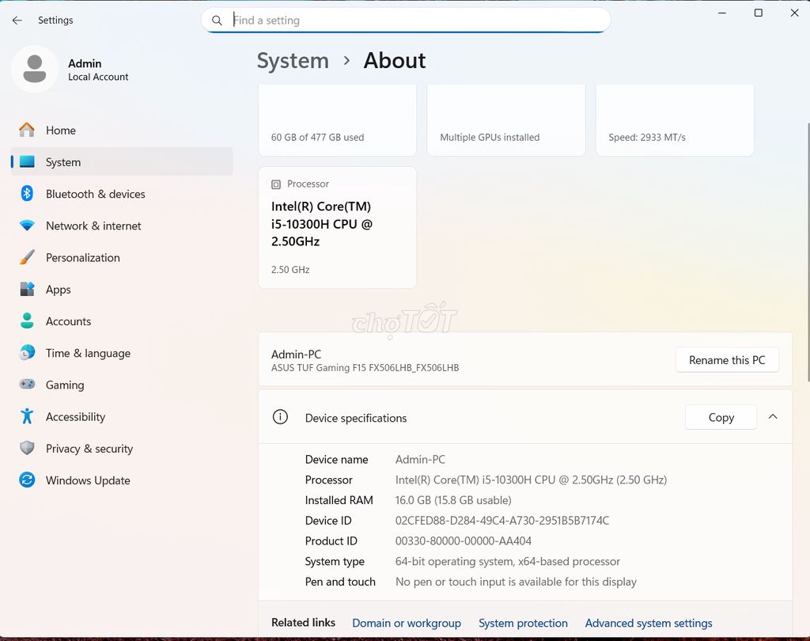This screenshot has height=641, width=810.
Task: Open Network & internet settings
Action: tap(93, 226)
